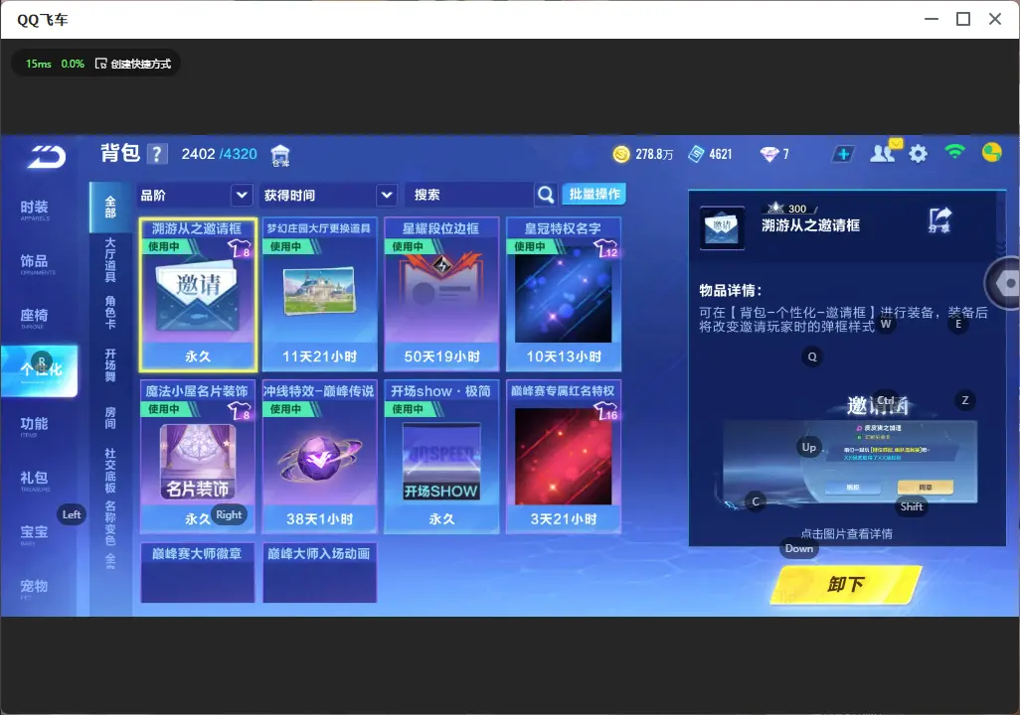
Task: Switch to the 名称变色 sub-tab
Action: 110,522
